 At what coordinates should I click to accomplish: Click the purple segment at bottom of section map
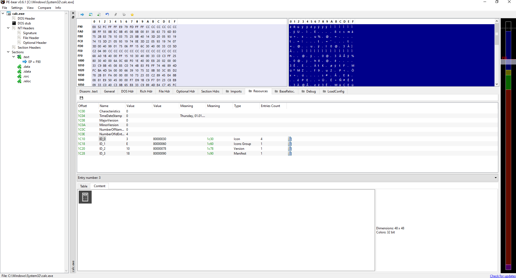click(x=508, y=267)
